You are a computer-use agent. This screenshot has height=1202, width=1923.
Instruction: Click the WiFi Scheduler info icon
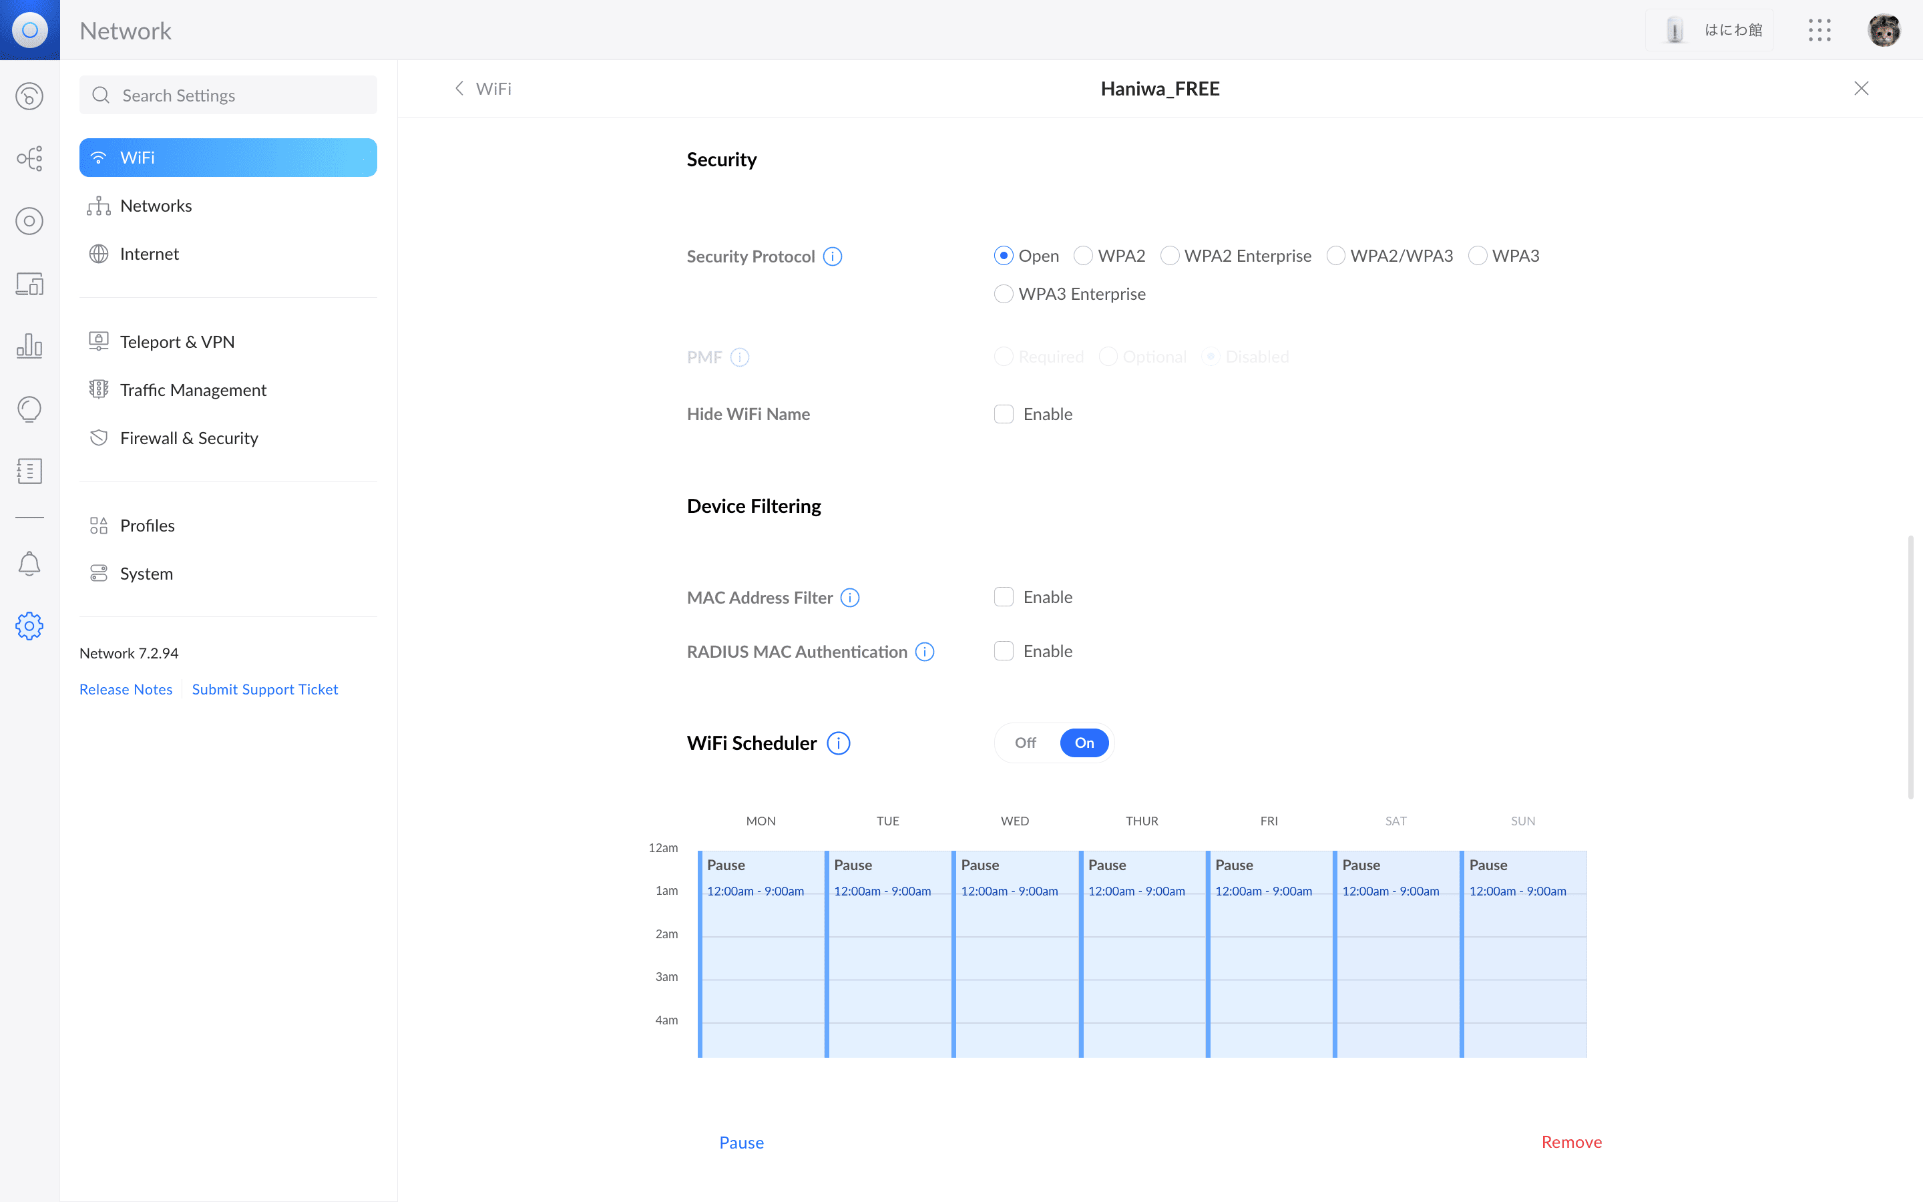coord(839,743)
